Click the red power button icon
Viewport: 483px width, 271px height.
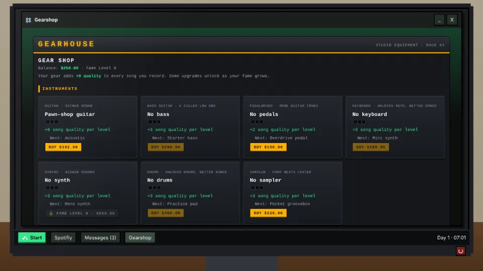[460, 251]
